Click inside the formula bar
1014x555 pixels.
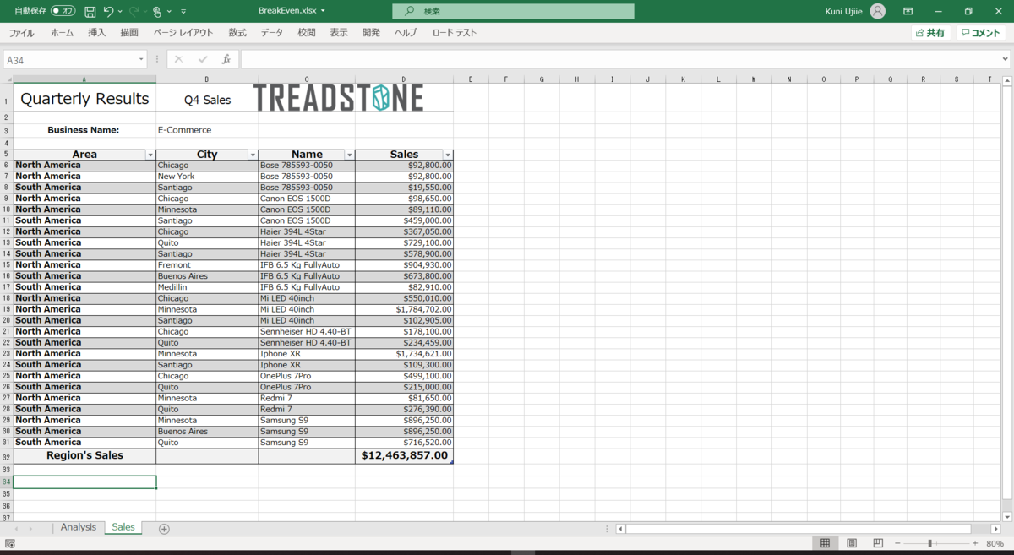point(619,60)
